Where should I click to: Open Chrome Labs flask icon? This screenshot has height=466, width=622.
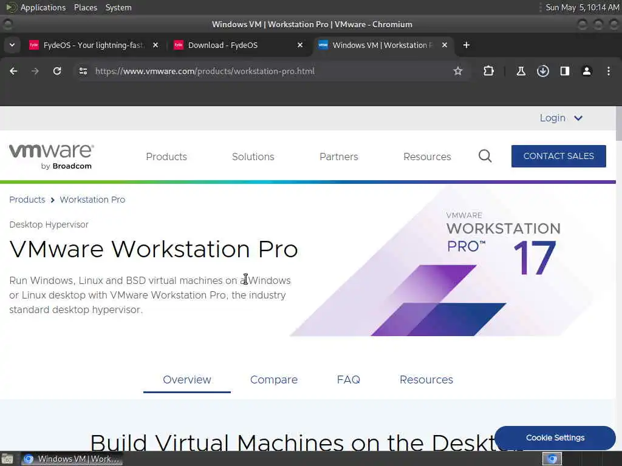pos(521,71)
